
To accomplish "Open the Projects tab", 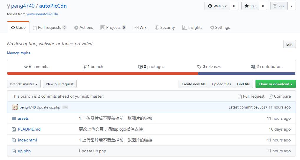I will pos(113,27).
